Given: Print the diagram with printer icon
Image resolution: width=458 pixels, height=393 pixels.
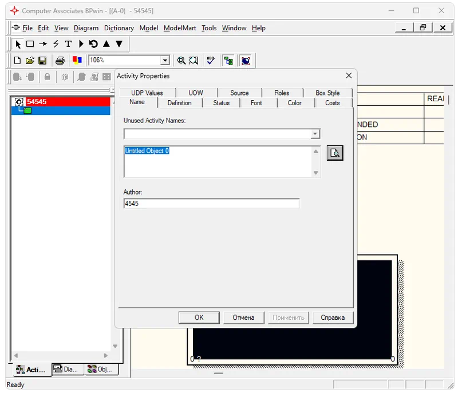Looking at the screenshot, I should click(x=60, y=61).
